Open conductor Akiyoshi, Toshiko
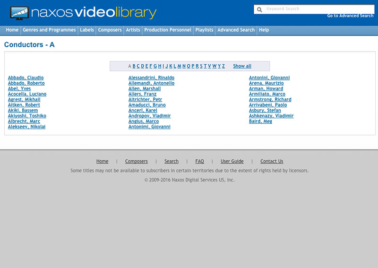This screenshot has height=268, width=378. coord(27,116)
